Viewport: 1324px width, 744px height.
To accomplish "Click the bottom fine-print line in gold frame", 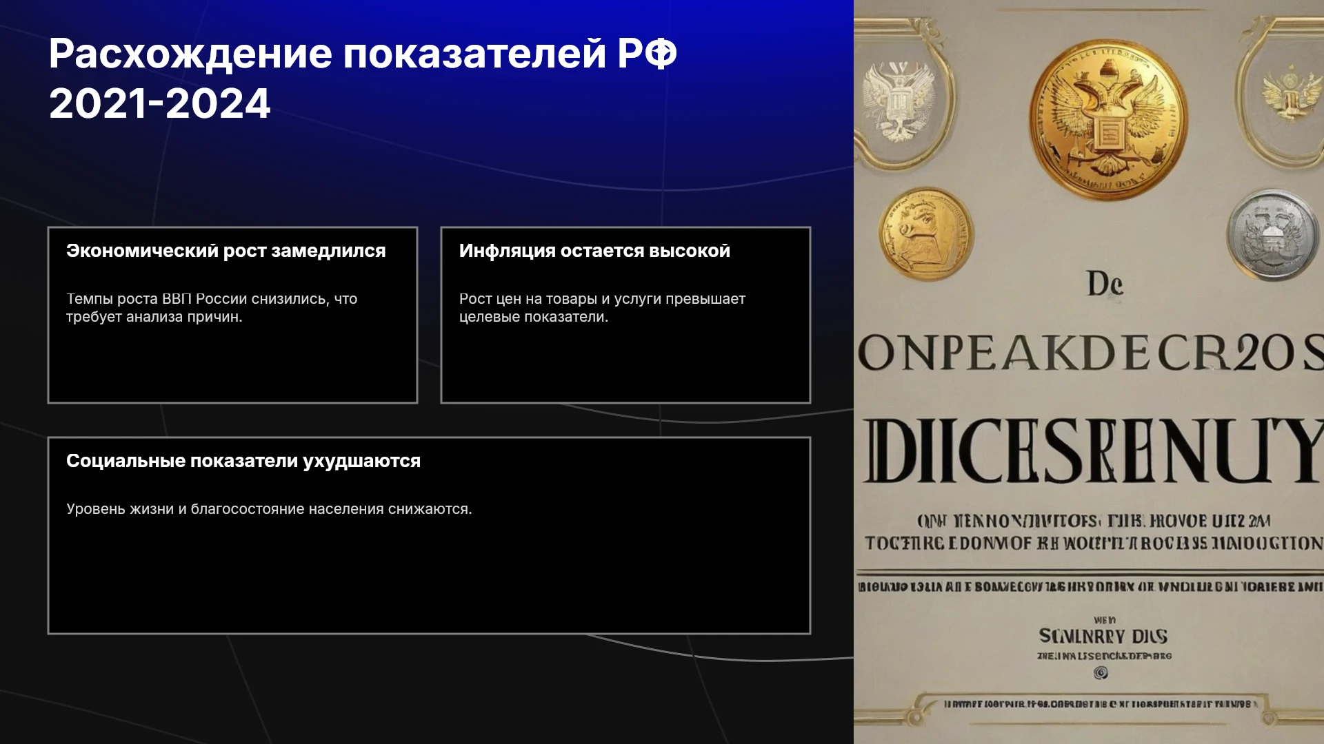I will click(1101, 704).
